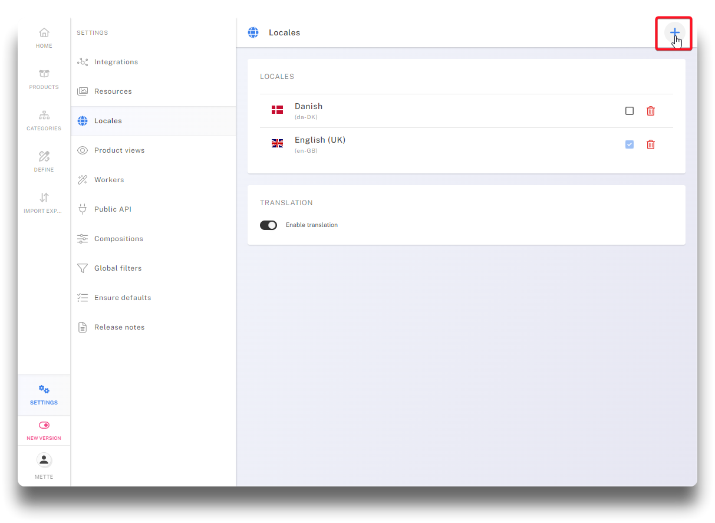Switch off the New Version toggle

coord(44,425)
